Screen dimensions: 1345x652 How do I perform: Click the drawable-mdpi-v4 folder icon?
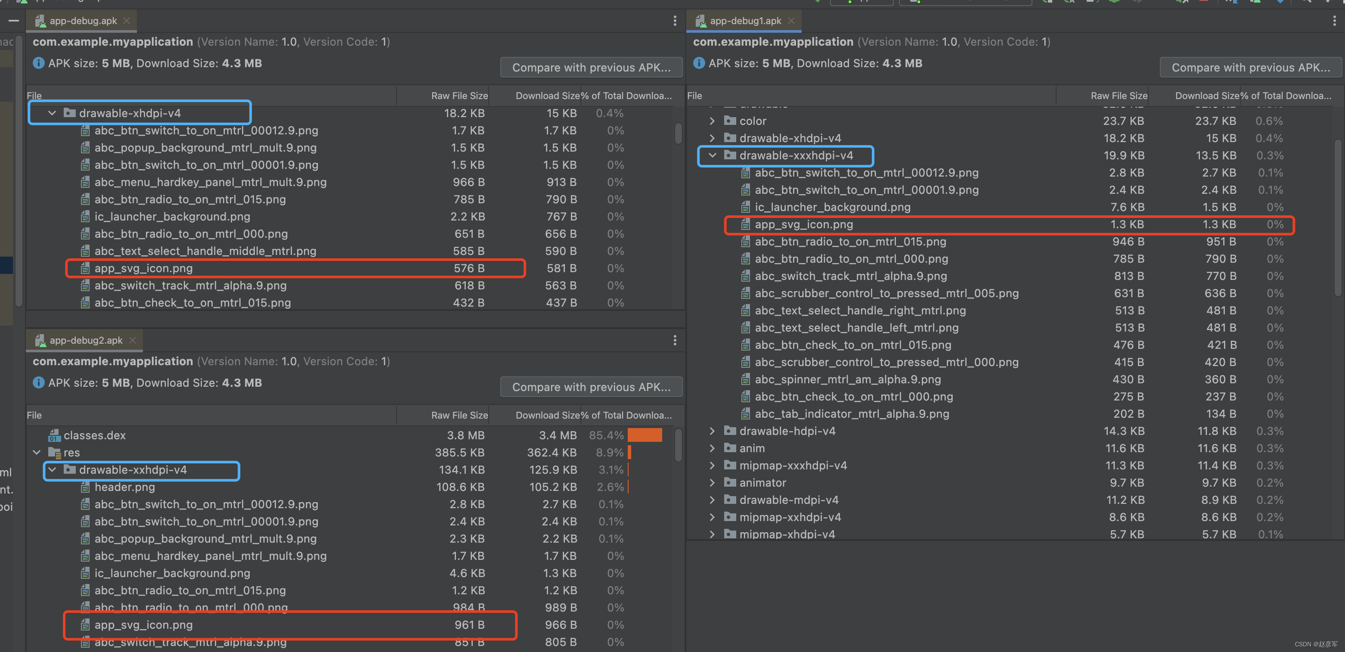pos(730,500)
